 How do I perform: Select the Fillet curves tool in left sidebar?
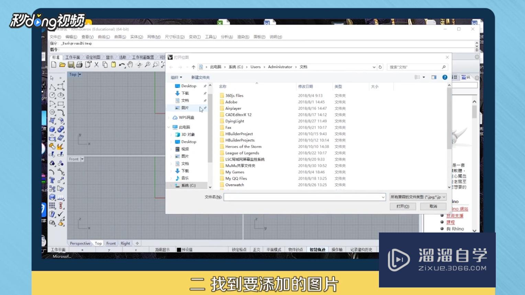pyautogui.click(x=61, y=112)
